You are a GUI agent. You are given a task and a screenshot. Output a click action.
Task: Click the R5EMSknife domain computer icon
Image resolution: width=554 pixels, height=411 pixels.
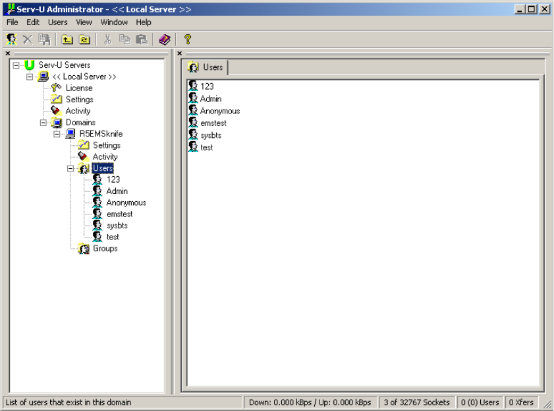pos(70,134)
